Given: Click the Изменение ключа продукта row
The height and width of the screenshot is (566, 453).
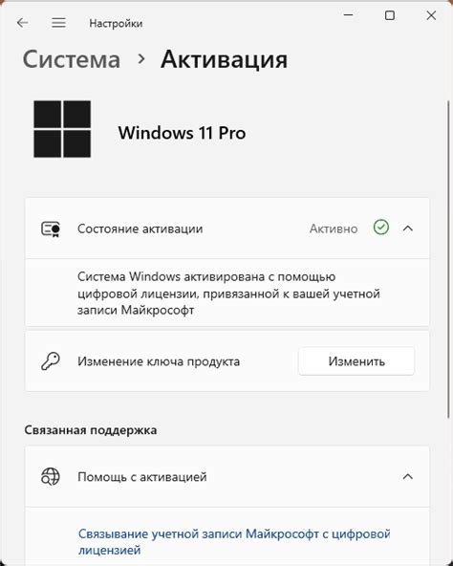Looking at the screenshot, I should pyautogui.click(x=227, y=361).
